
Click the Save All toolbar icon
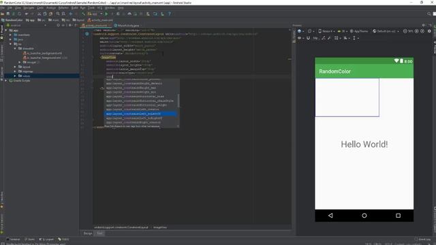8,14
